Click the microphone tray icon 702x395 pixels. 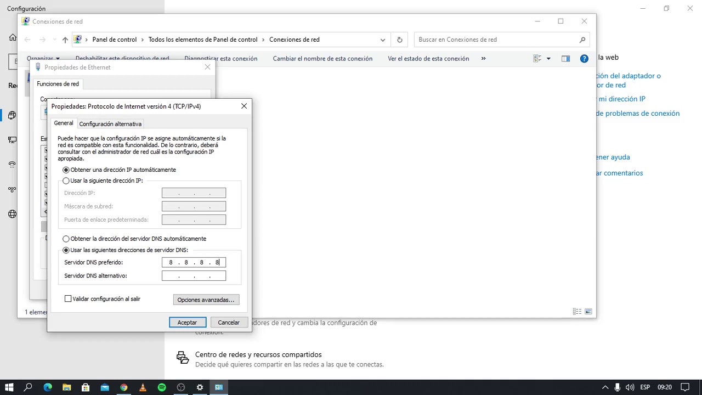click(x=618, y=387)
